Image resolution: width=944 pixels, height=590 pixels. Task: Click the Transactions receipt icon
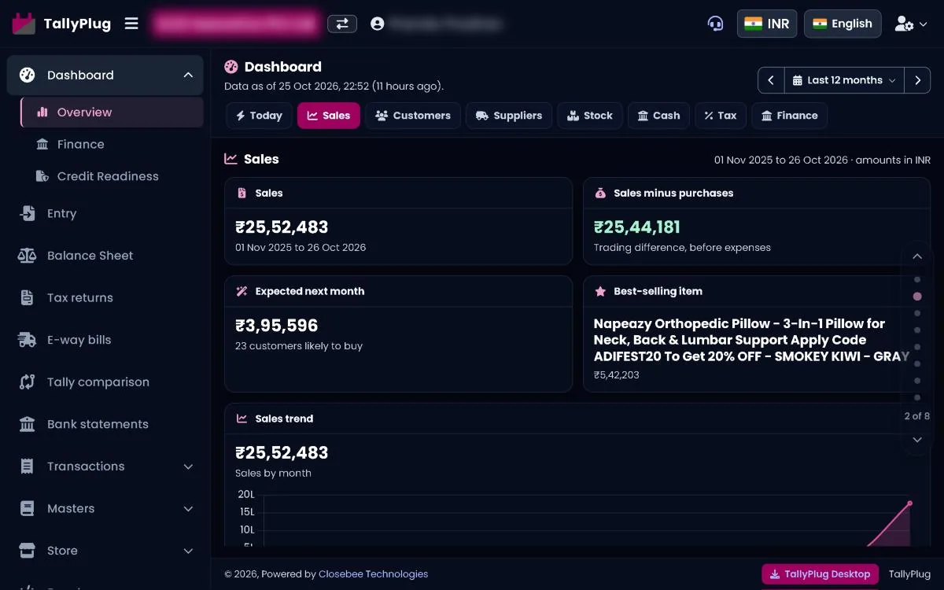click(28, 466)
